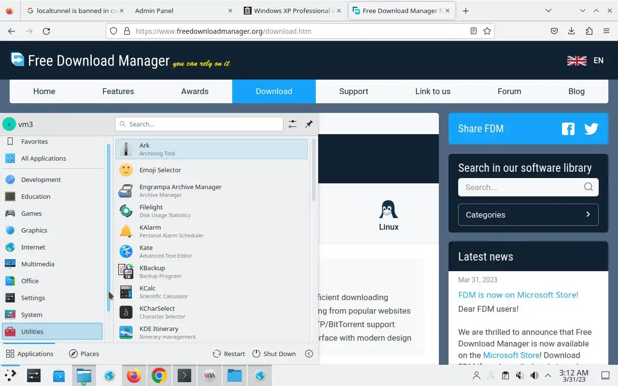Open the Games category
618x386 pixels.
tap(52, 213)
